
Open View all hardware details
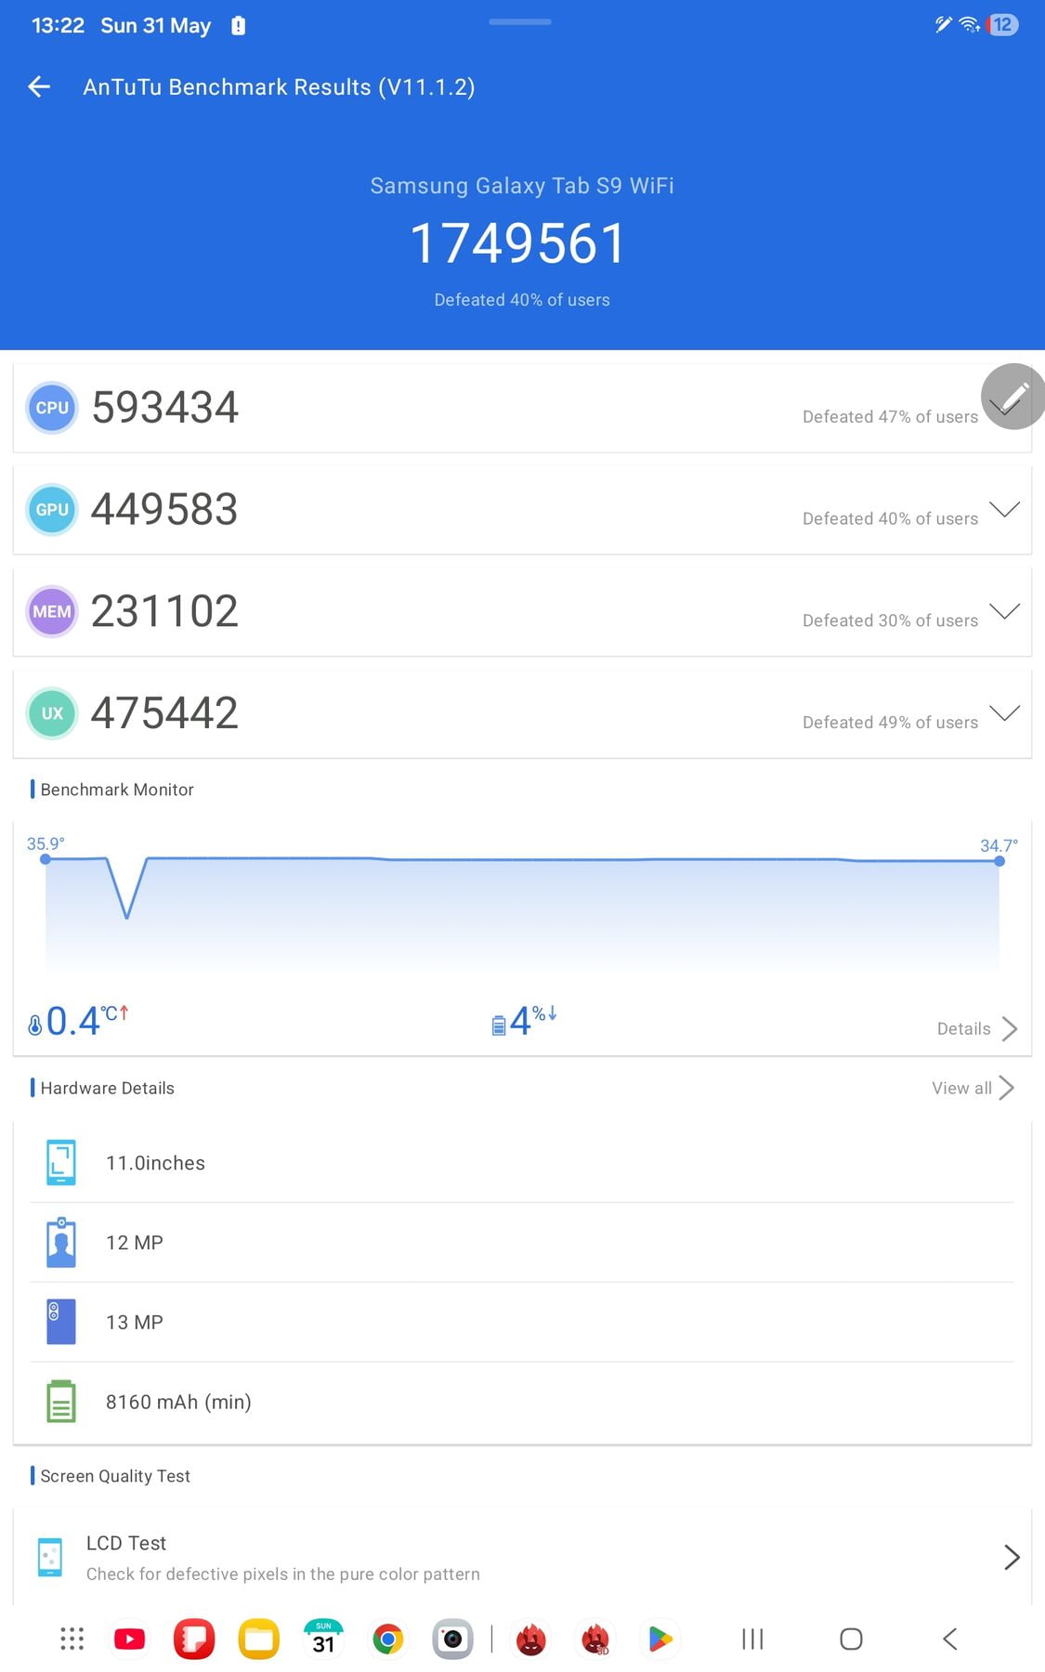[x=973, y=1088]
